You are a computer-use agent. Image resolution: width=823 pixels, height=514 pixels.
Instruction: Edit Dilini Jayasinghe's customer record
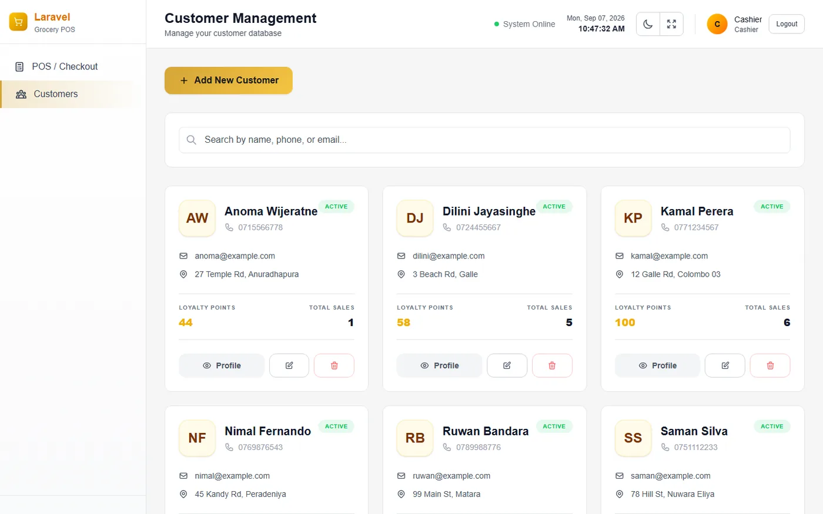[507, 365]
